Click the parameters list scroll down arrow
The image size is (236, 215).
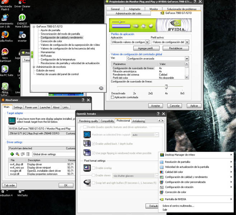point(187,77)
